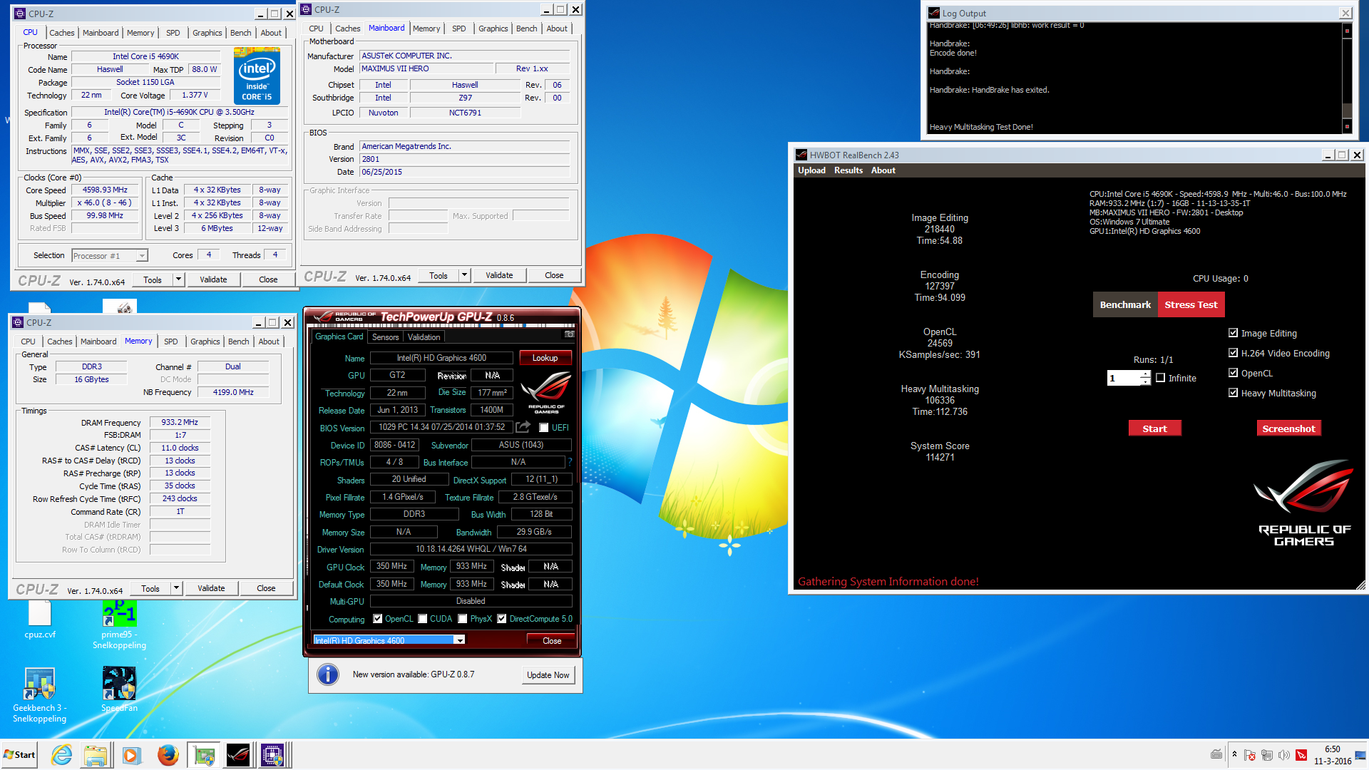1369x770 pixels.
Task: Click the GPU-Z save BIOS export icon
Action: [x=523, y=427]
